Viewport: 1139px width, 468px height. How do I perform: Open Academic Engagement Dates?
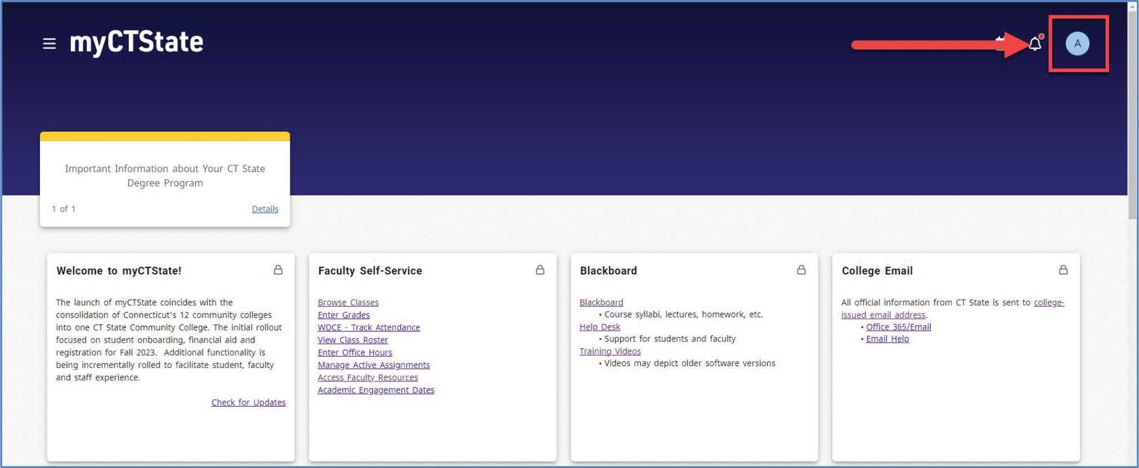click(376, 390)
